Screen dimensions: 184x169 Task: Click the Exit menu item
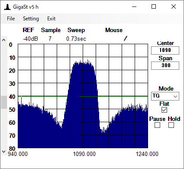51,19
